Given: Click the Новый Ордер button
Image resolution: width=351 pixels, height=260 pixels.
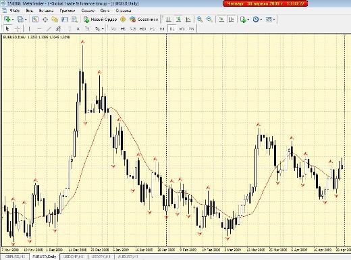Looking at the screenshot, I should coord(100,20).
